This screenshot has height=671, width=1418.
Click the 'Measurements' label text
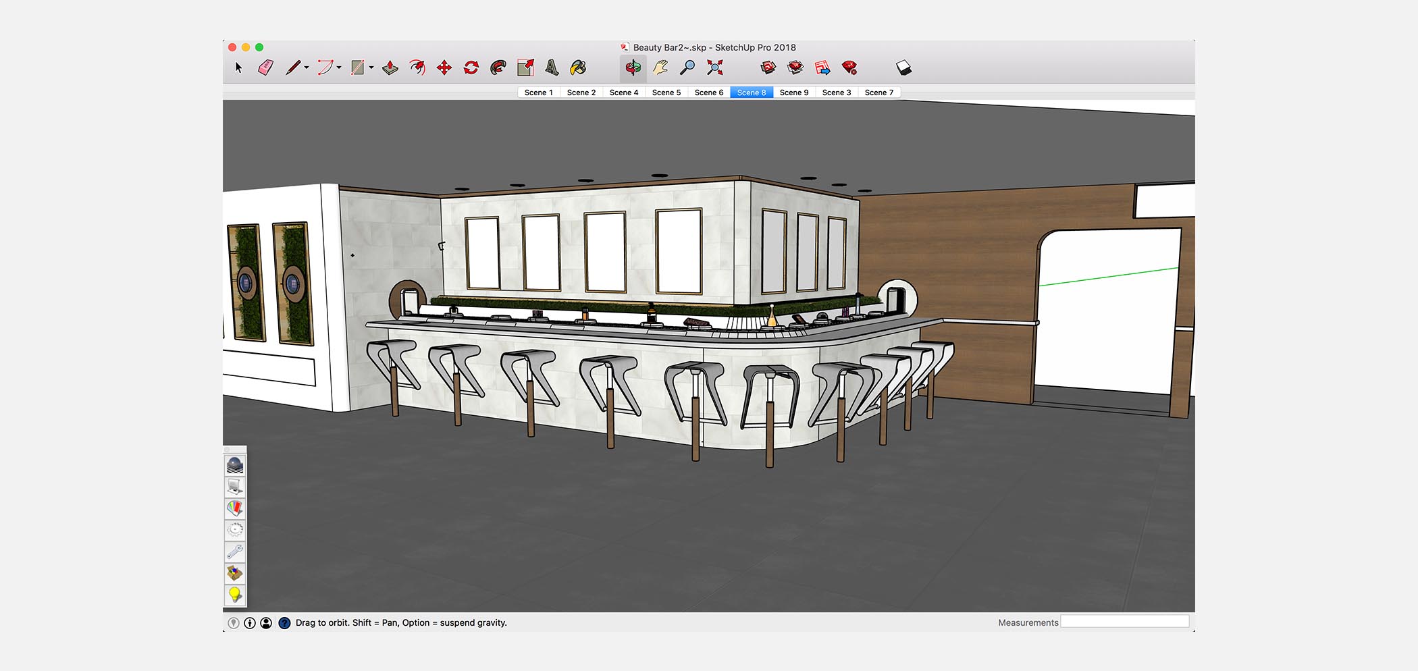(x=1028, y=623)
